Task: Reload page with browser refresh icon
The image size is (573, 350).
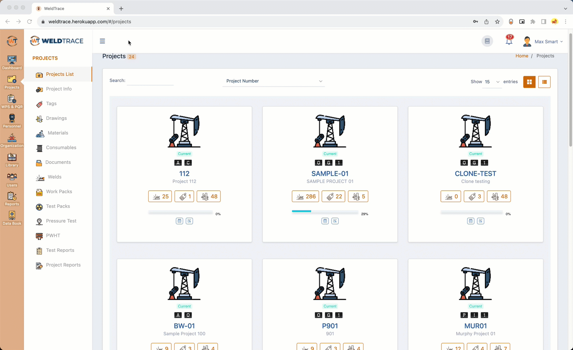Action: click(x=29, y=22)
